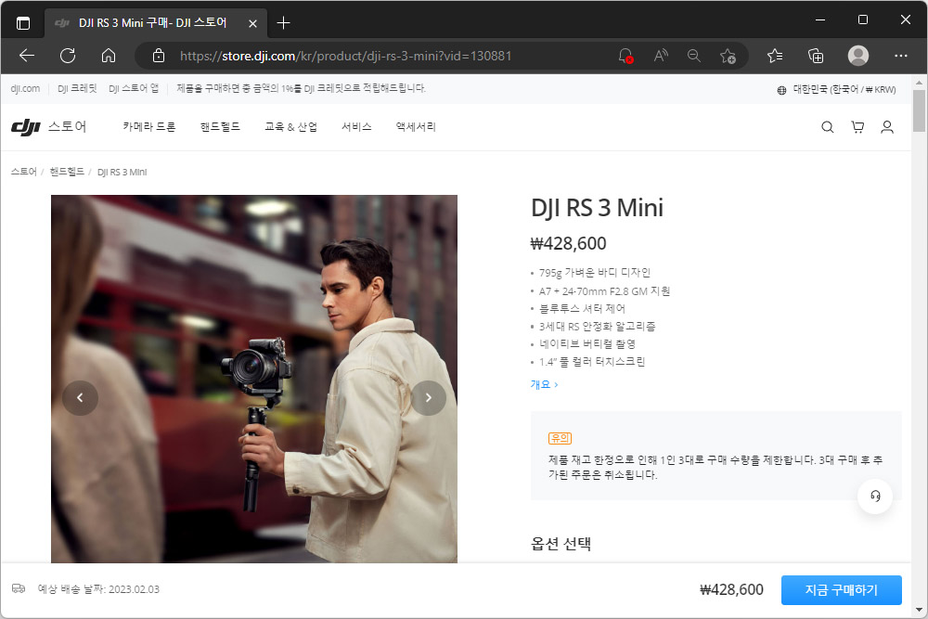Go back to previous page
The width and height of the screenshot is (928, 619).
pyautogui.click(x=27, y=56)
